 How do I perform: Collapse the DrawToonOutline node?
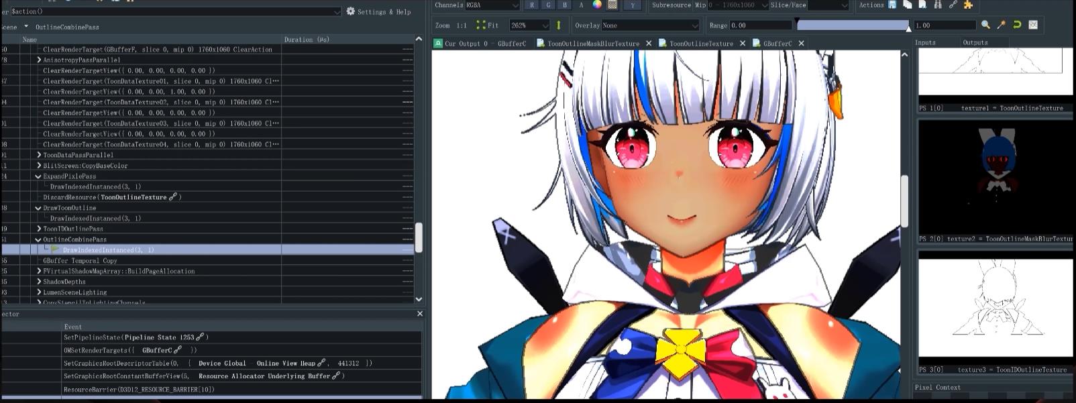tap(39, 208)
